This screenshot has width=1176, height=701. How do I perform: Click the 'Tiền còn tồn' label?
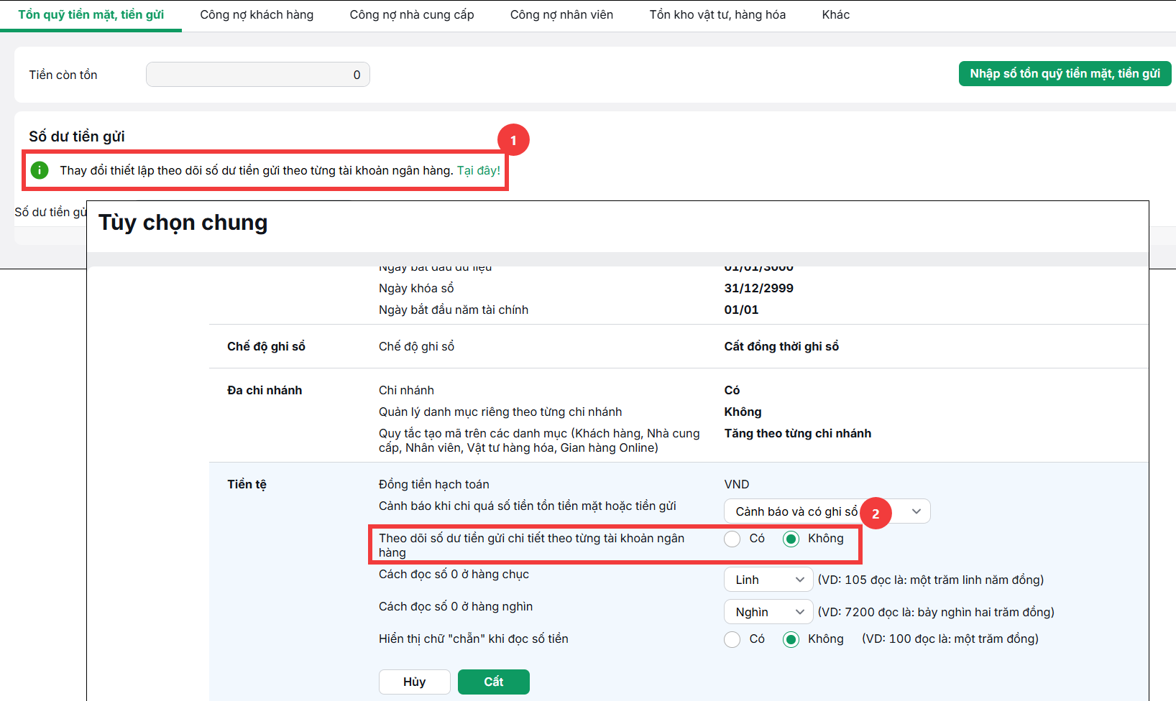63,75
